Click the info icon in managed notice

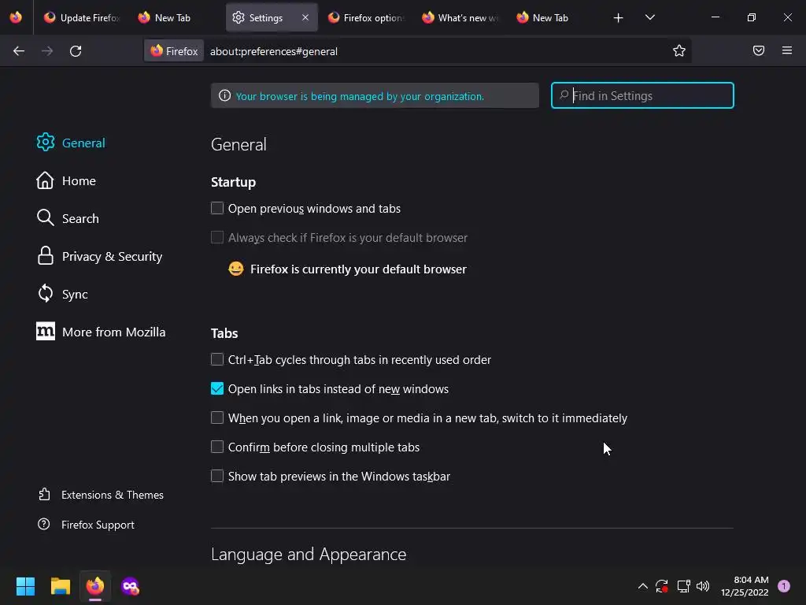(x=224, y=95)
